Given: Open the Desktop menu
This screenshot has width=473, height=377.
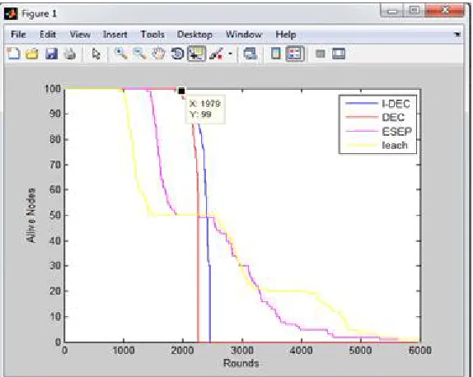Looking at the screenshot, I should click(194, 35).
